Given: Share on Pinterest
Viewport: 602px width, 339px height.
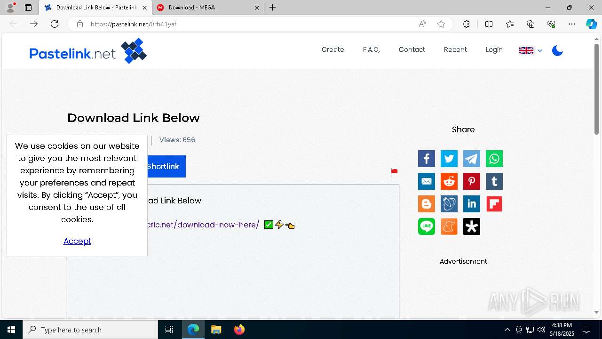Looking at the screenshot, I should pyautogui.click(x=472, y=181).
